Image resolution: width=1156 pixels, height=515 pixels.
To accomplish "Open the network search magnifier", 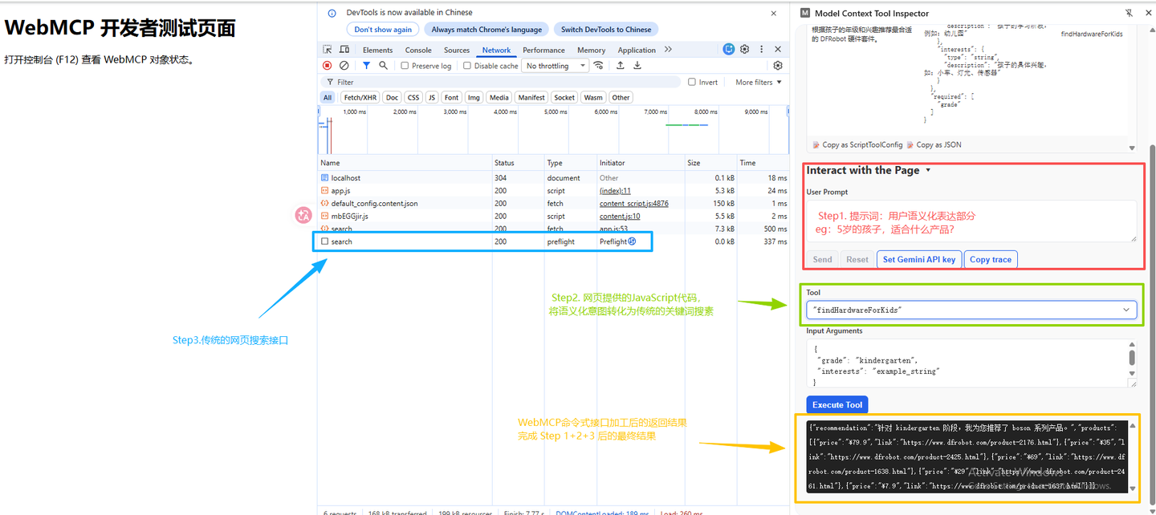I will tap(384, 66).
